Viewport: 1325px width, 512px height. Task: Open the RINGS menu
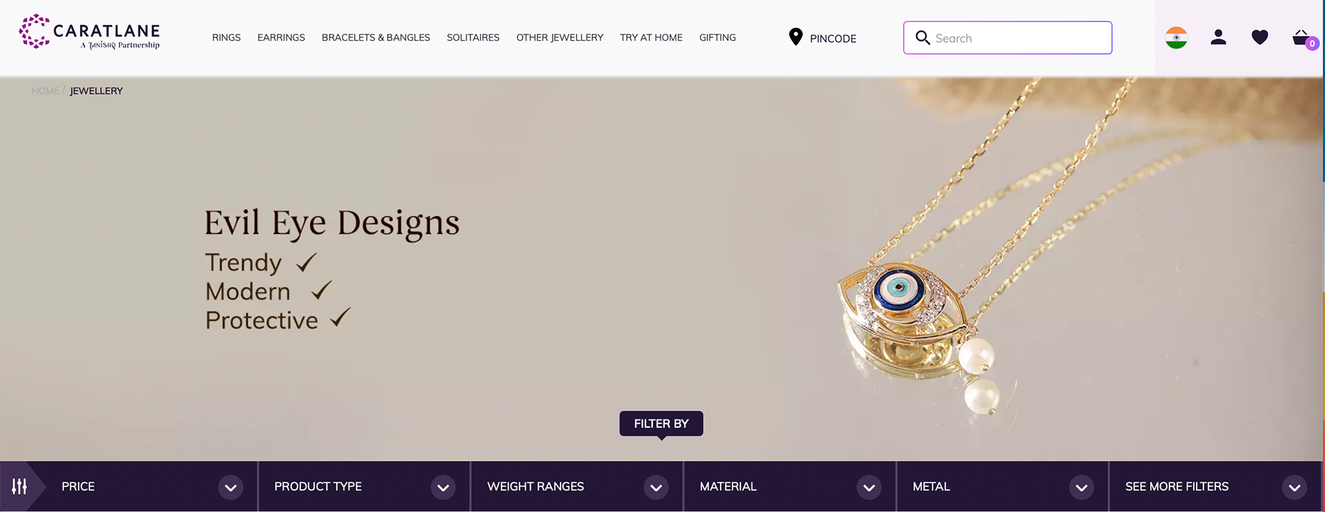[226, 37]
